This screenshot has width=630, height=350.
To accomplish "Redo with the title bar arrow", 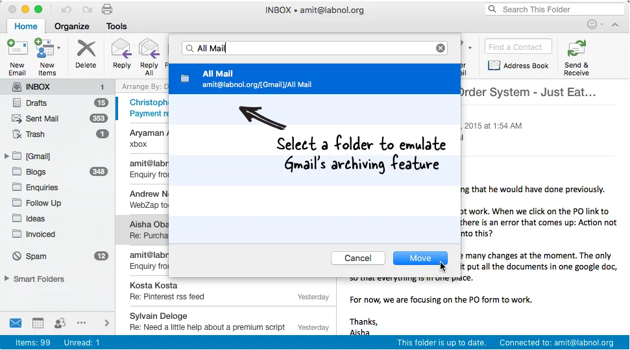I will click(87, 9).
